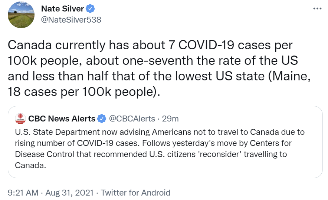Click the CBC News Alerts verified badge
Screen dimensions: 328x200
click(102, 119)
